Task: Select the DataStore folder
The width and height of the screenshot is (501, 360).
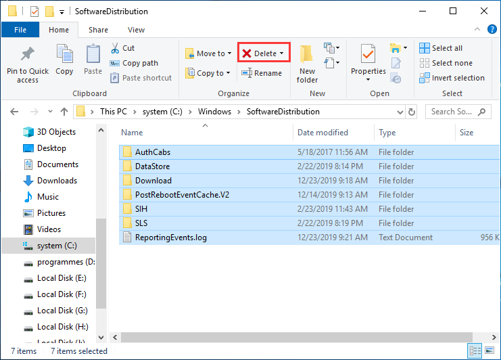Action: click(x=309, y=166)
